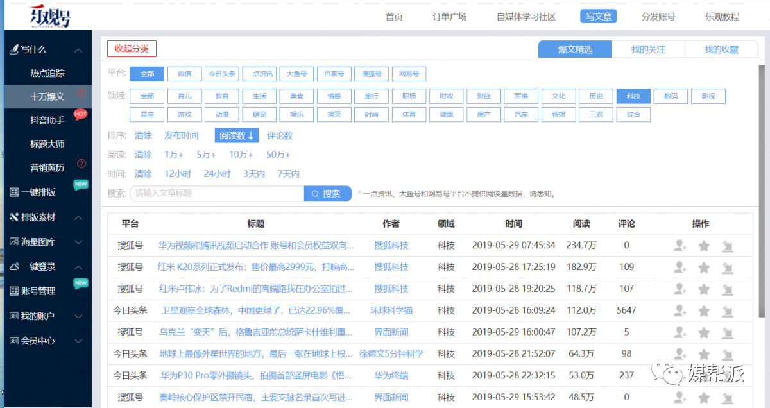Select the 微信 platform filter
Viewport: 770px width, 408px height.
(184, 74)
